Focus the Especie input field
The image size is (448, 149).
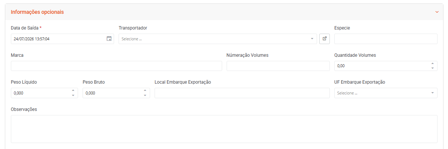click(386, 39)
